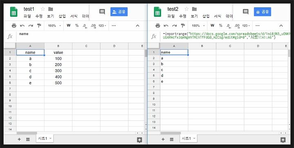Select row 10 header in test2
Image resolution: width=294 pixels, height=148 pixels.
(x=154, y=105)
